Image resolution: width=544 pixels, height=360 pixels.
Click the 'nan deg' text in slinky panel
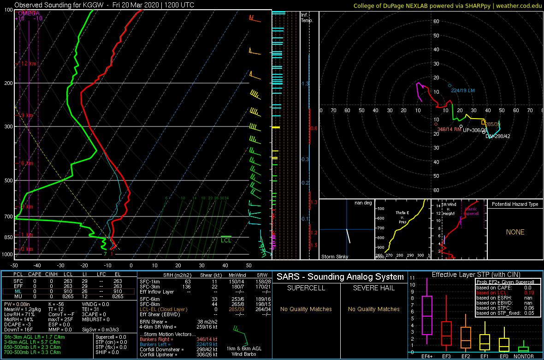[x=363, y=203]
